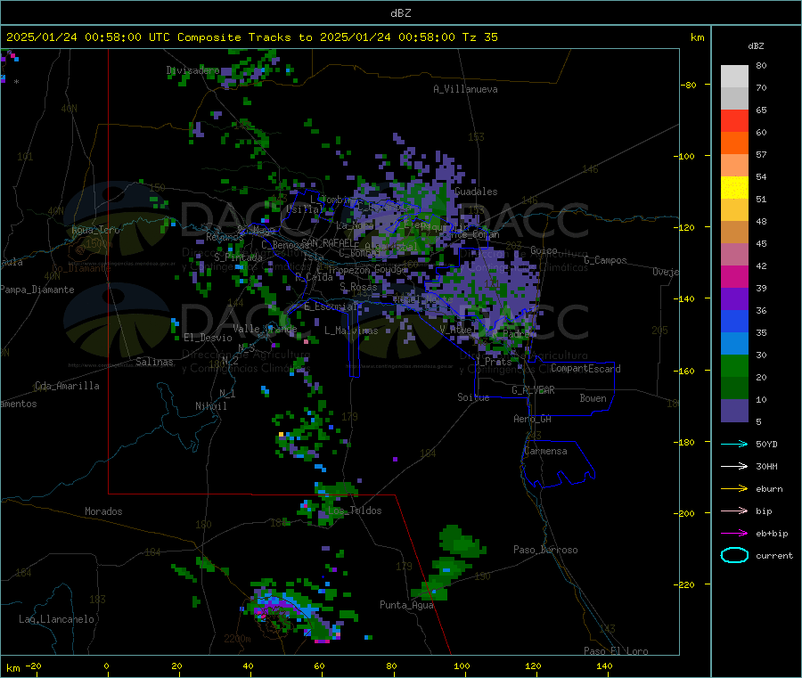Click the current cyan ellipse icon
The height and width of the screenshot is (678, 802).
coord(734,555)
